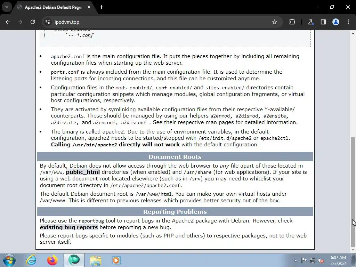Open the Windows Start menu orb
Viewport: 356px width, 267px height.
pos(9,260)
